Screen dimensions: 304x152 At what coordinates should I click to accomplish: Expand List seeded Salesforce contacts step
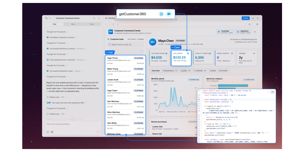(x=66, y=49)
